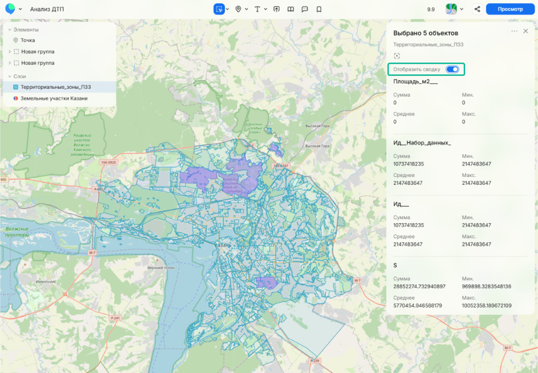Collapse the Слои section
This screenshot has width=538, height=373.
tap(9, 76)
